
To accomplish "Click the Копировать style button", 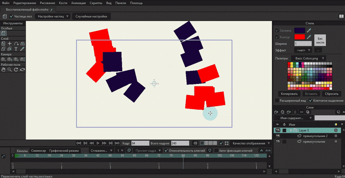I will coord(289,94).
